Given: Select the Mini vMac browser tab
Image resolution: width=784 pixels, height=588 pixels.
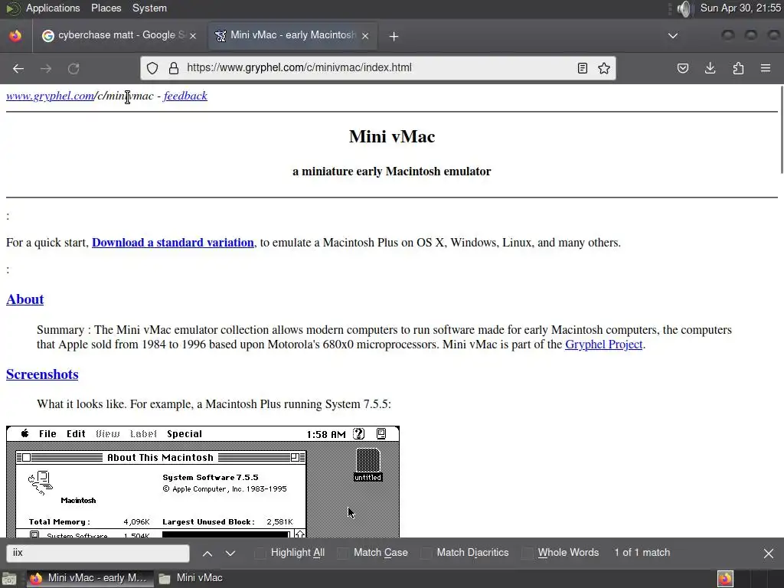Looking at the screenshot, I should tap(292, 35).
